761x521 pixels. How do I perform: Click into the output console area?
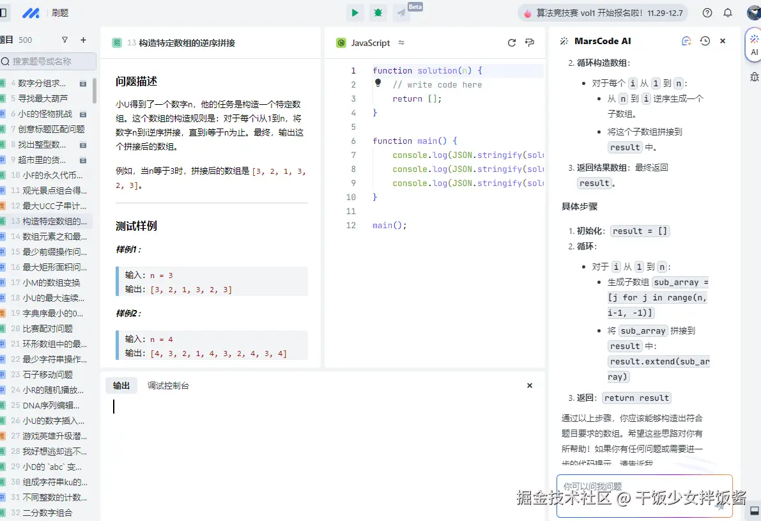[323, 456]
